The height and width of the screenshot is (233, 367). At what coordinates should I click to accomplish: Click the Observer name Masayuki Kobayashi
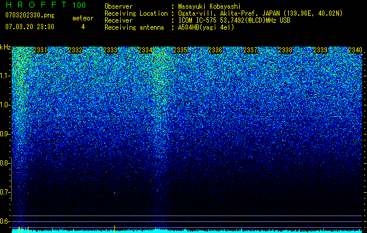(209, 6)
